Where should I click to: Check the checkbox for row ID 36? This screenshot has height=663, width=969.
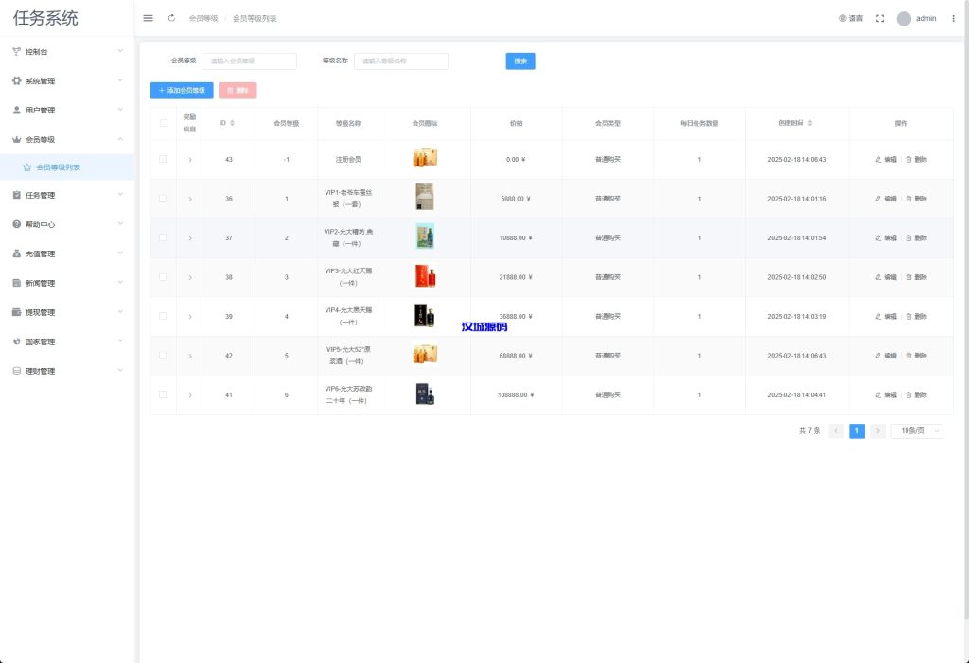point(163,199)
